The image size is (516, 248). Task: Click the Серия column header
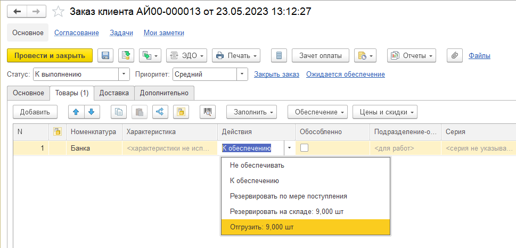coord(479,132)
